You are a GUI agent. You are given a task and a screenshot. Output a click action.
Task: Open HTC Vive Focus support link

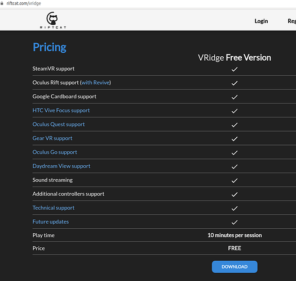point(61,111)
